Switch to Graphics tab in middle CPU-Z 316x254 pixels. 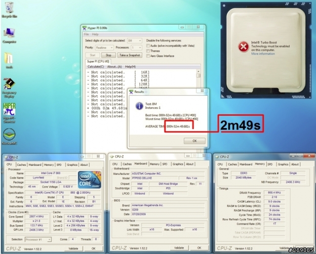[178, 164]
